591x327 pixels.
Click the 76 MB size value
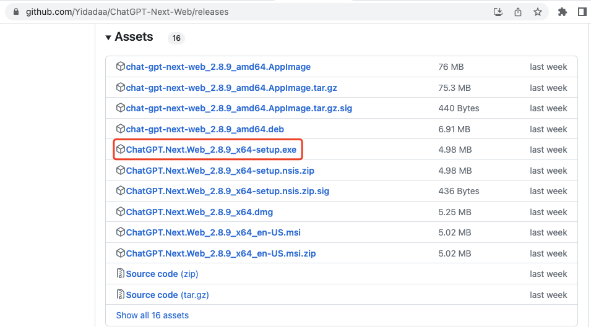(x=451, y=67)
